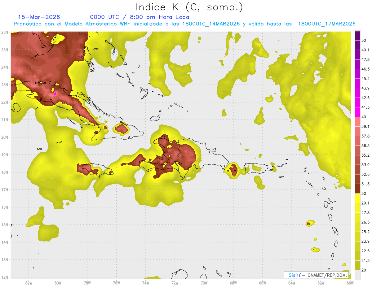Image resolution: width=372 pixels, height=287 pixels.
Task: Click the '82W' longitude label
Action: (29, 283)
